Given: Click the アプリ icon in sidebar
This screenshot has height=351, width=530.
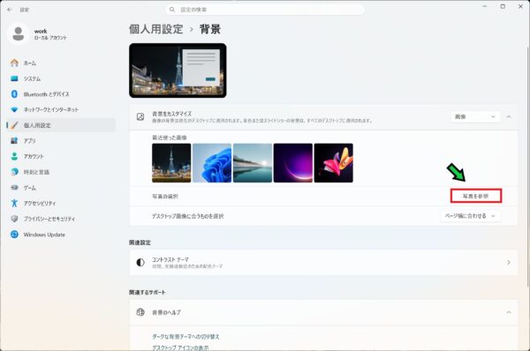Looking at the screenshot, I should 14,141.
